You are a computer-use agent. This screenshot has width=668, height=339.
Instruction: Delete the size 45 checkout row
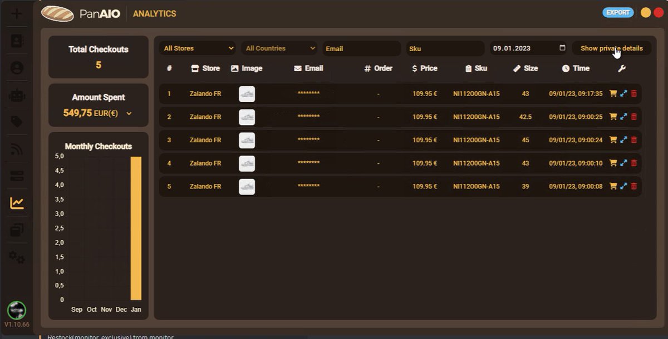point(634,140)
